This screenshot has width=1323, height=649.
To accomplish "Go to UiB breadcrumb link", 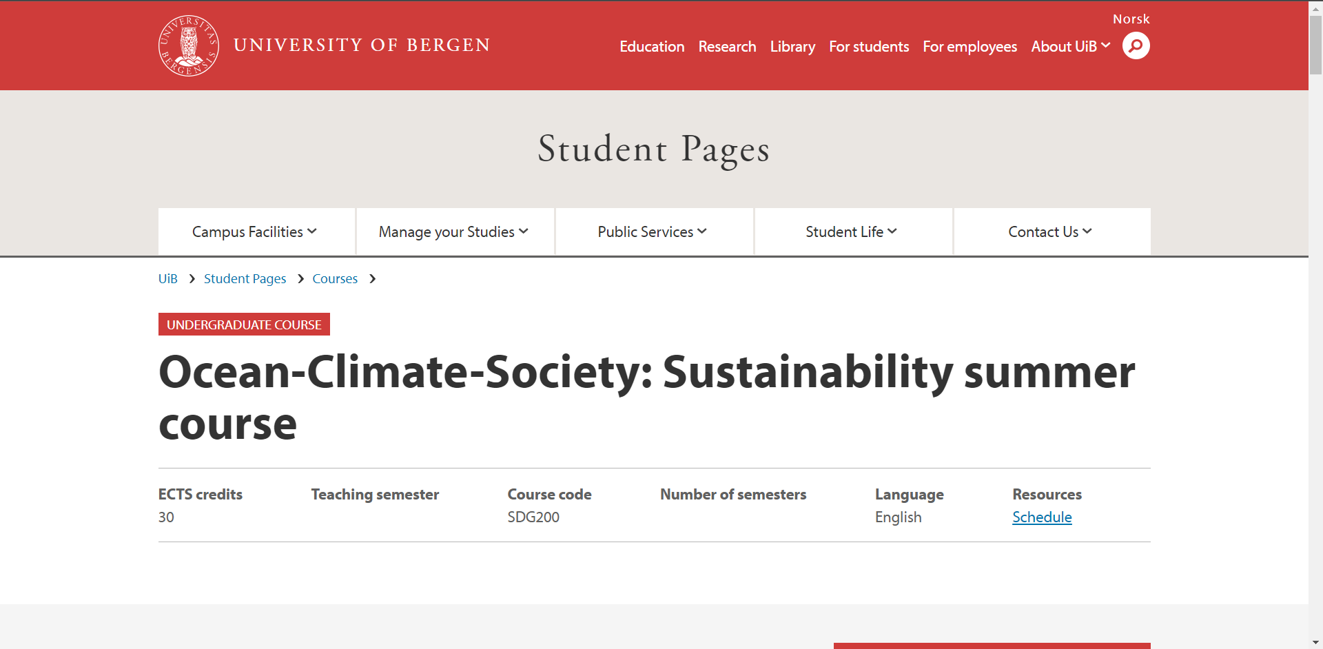I will pos(168,279).
